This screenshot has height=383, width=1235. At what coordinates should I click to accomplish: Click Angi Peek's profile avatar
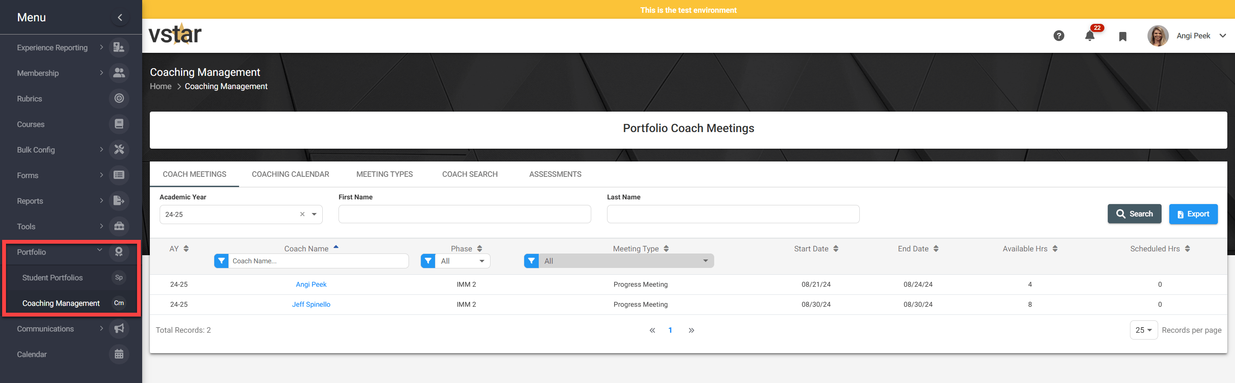[x=1158, y=36]
